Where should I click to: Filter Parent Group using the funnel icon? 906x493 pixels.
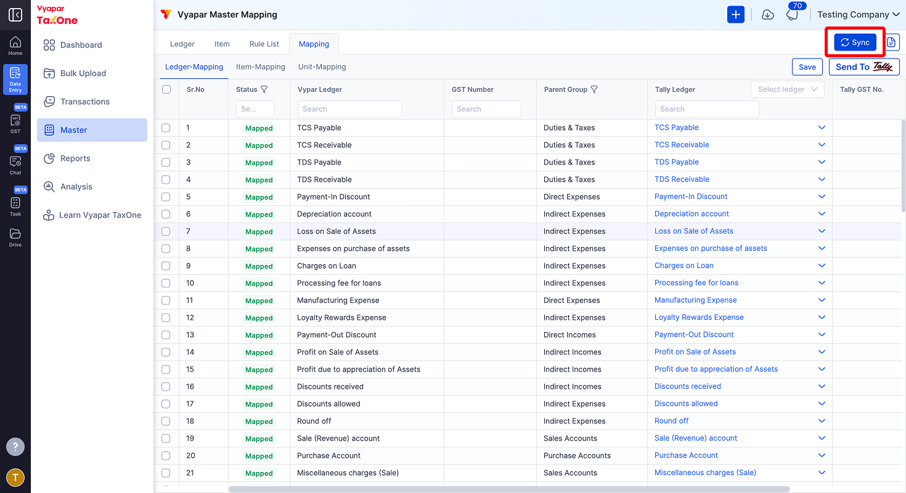point(594,89)
